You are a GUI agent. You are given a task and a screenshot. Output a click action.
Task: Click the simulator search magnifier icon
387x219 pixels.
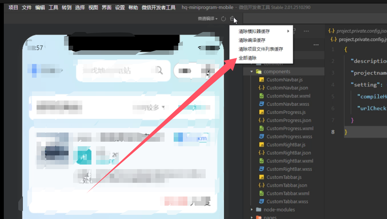[160, 70]
